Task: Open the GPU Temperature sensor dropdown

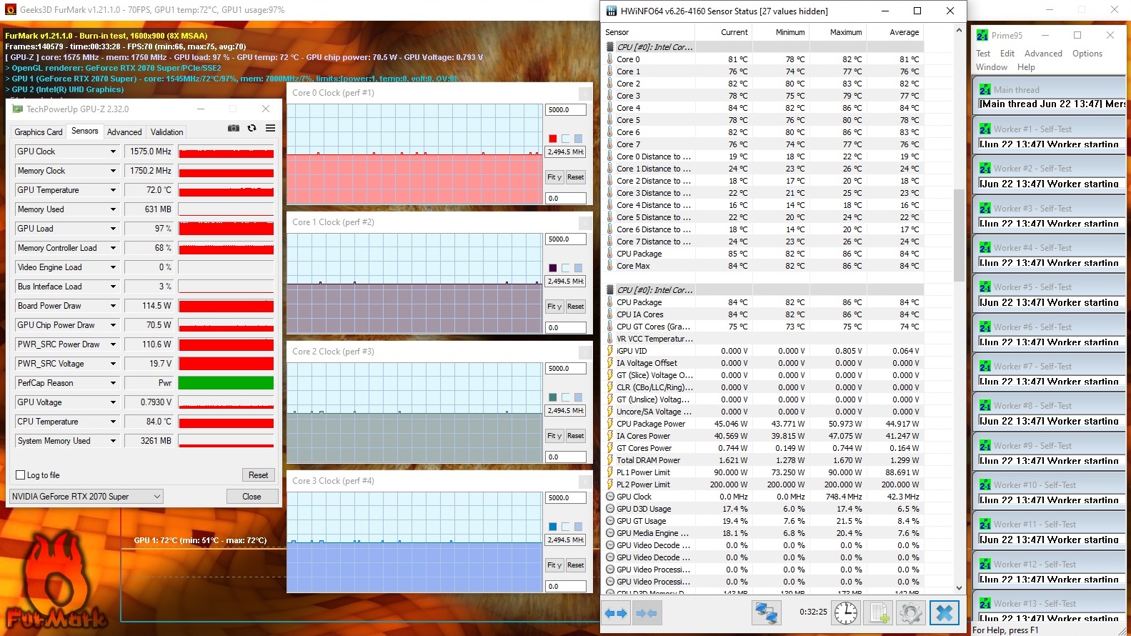Action: pos(113,190)
